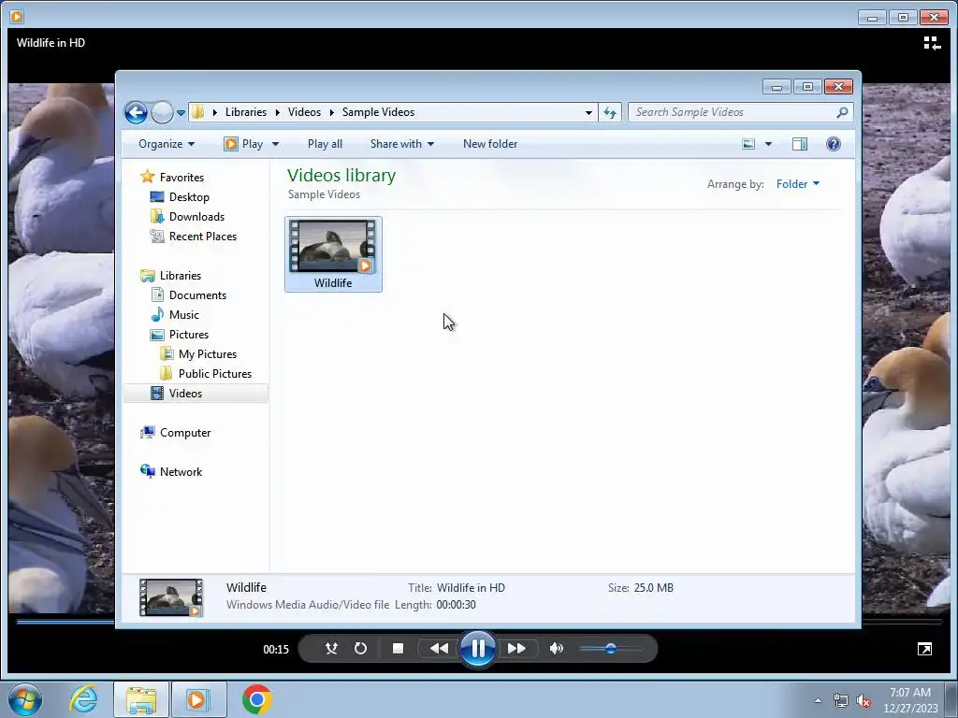
Task: Switch to Library view in media player
Action: (x=932, y=43)
